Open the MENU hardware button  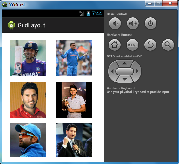133,45
